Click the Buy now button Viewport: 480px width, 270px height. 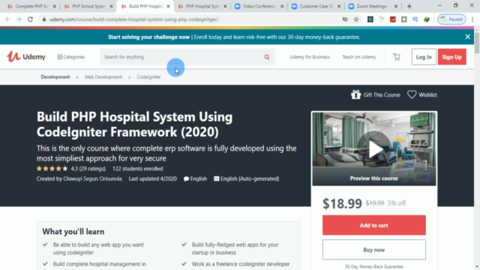click(x=373, y=250)
